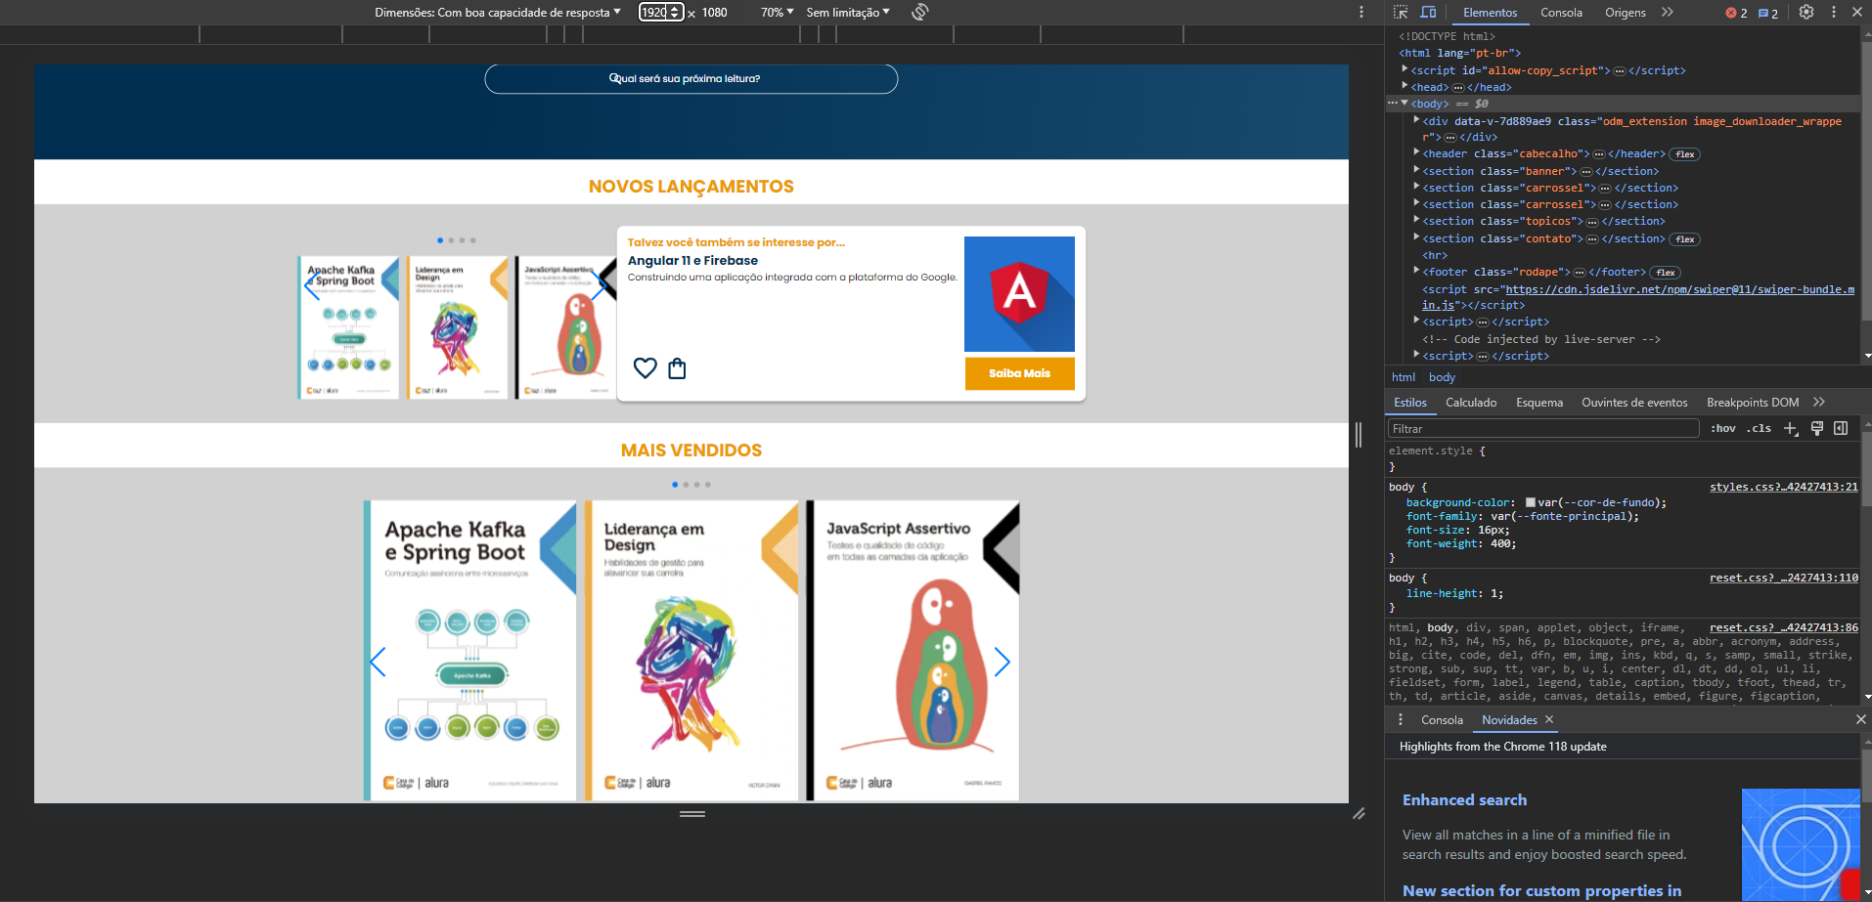Open the Calculado styles tab
Screen dimensions: 1872x902
tap(1471, 403)
